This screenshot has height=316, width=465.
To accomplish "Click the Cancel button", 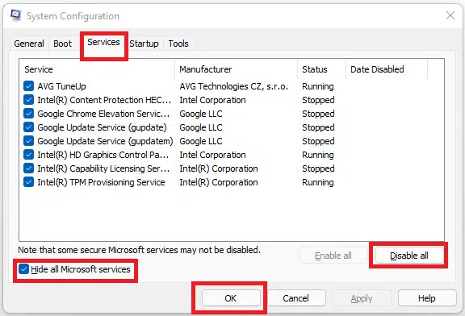I will coord(296,298).
